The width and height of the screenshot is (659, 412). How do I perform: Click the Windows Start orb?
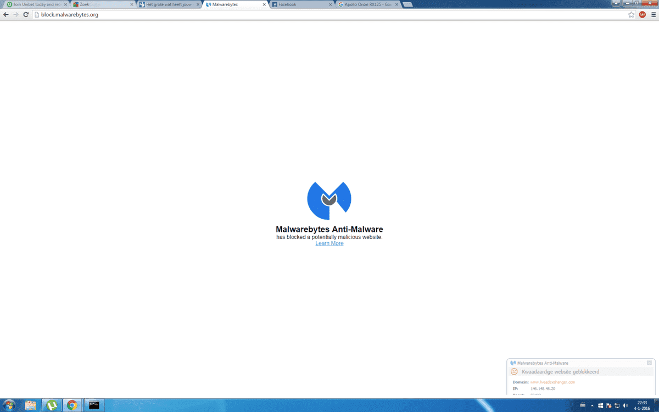click(9, 405)
